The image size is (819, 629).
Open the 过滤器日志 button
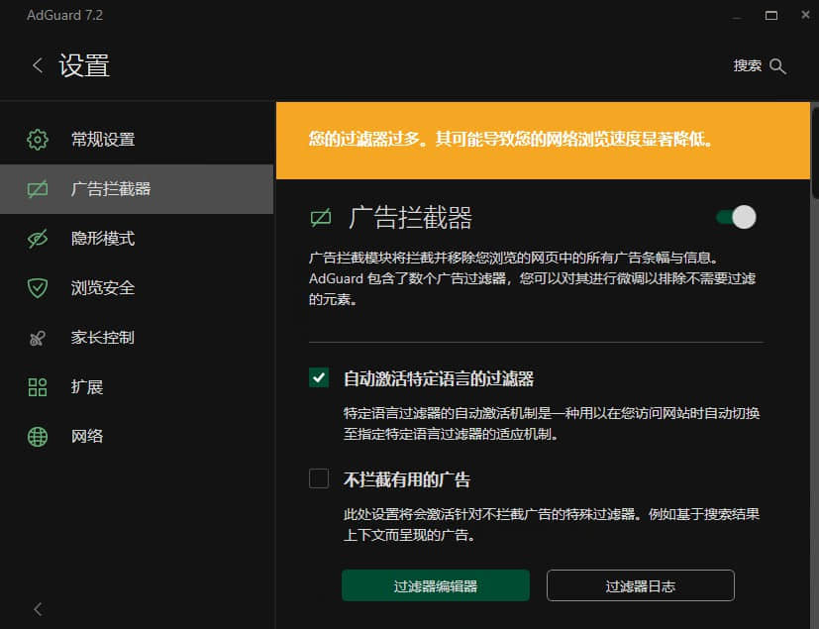pyautogui.click(x=641, y=585)
